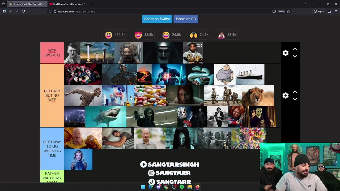Select the great white shark image
Image resolution: width=340 pixels, height=191 pixels.
pos(106,117)
